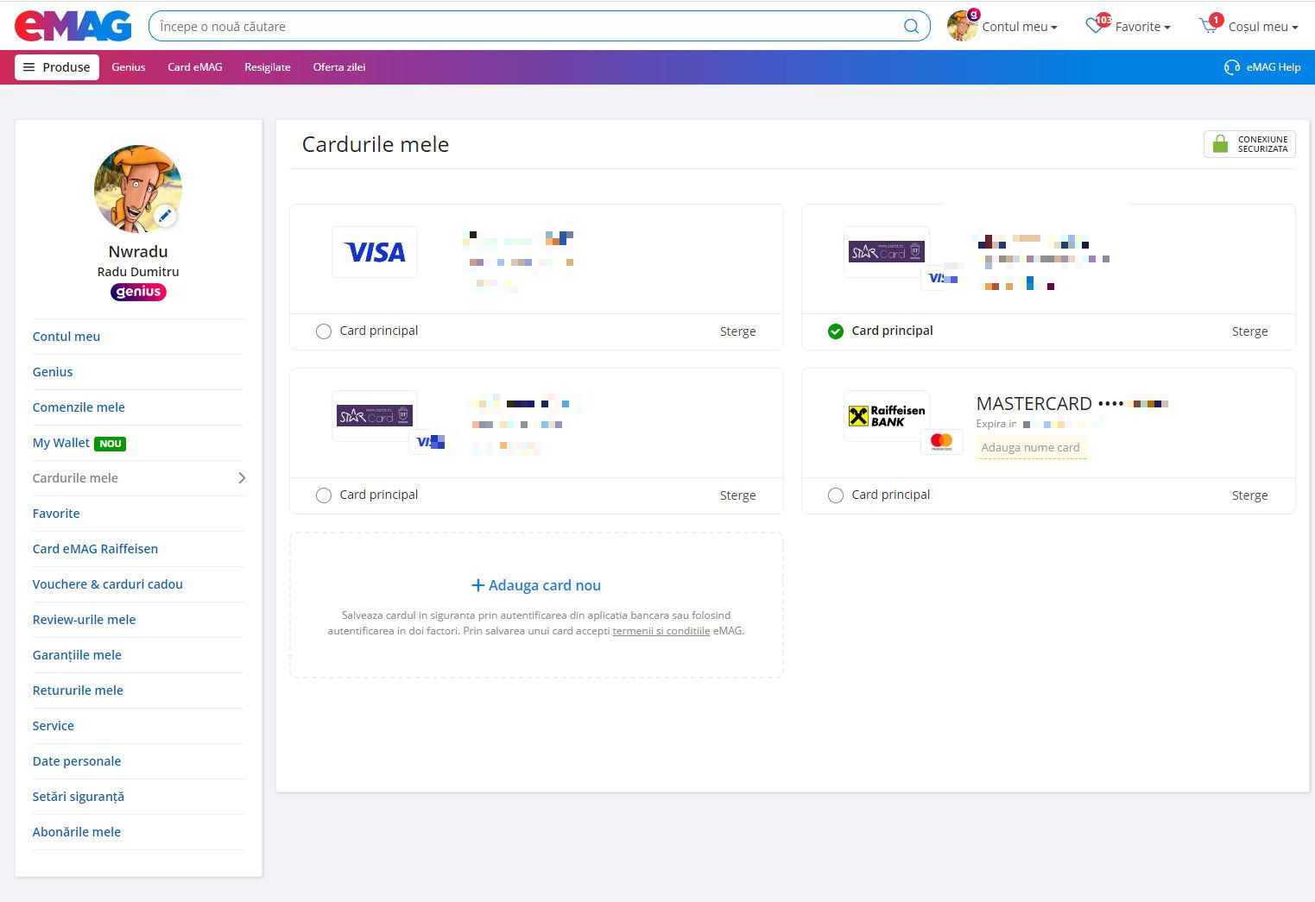The width and height of the screenshot is (1315, 902).
Task: Click the plus icon for adding card
Action: pyautogui.click(x=477, y=585)
